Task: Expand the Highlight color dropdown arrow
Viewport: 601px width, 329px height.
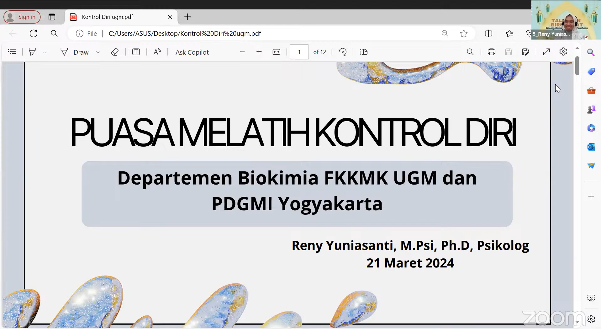Action: tap(45, 52)
